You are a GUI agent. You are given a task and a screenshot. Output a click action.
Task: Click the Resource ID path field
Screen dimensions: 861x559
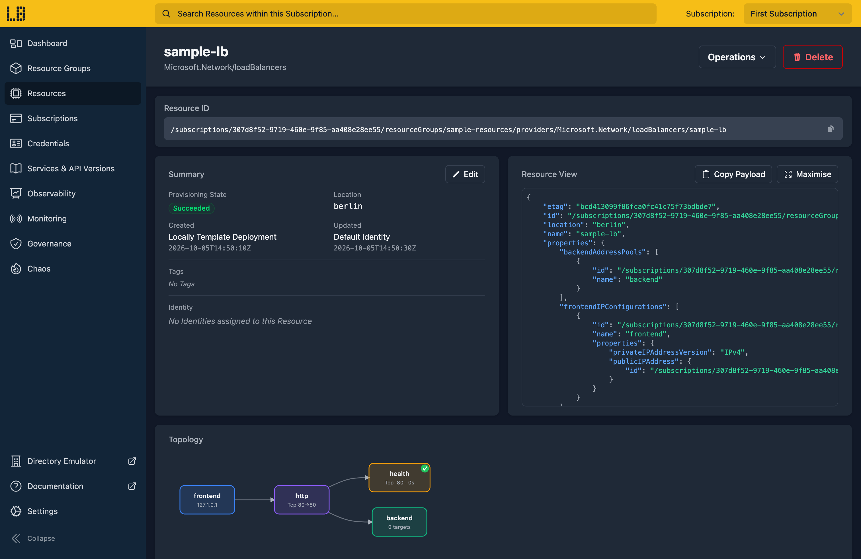[x=503, y=129]
